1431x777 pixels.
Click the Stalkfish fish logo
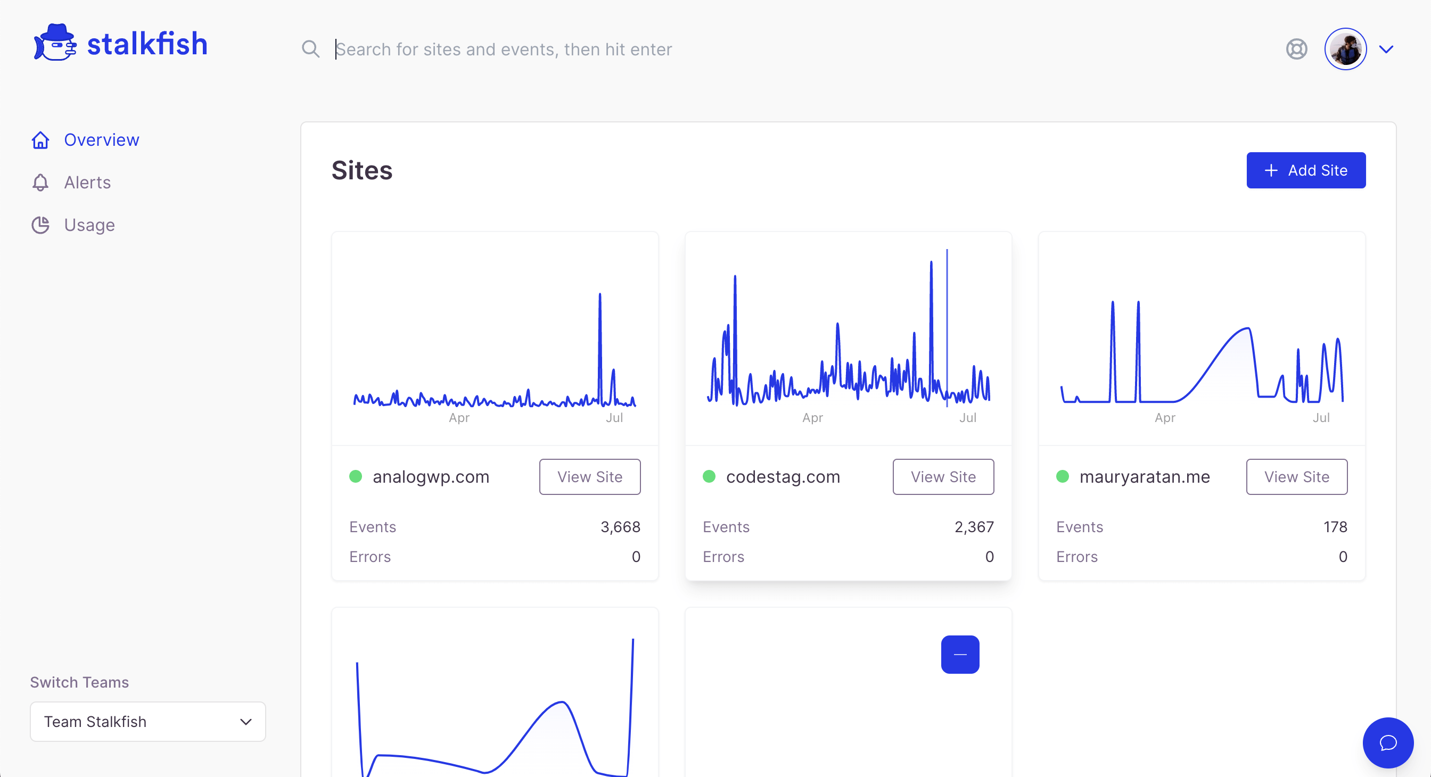point(54,43)
